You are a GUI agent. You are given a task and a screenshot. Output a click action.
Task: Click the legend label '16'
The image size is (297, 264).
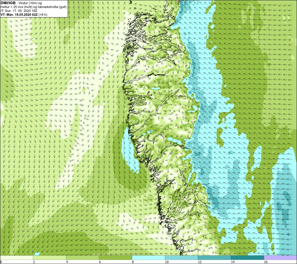(x=266, y=262)
